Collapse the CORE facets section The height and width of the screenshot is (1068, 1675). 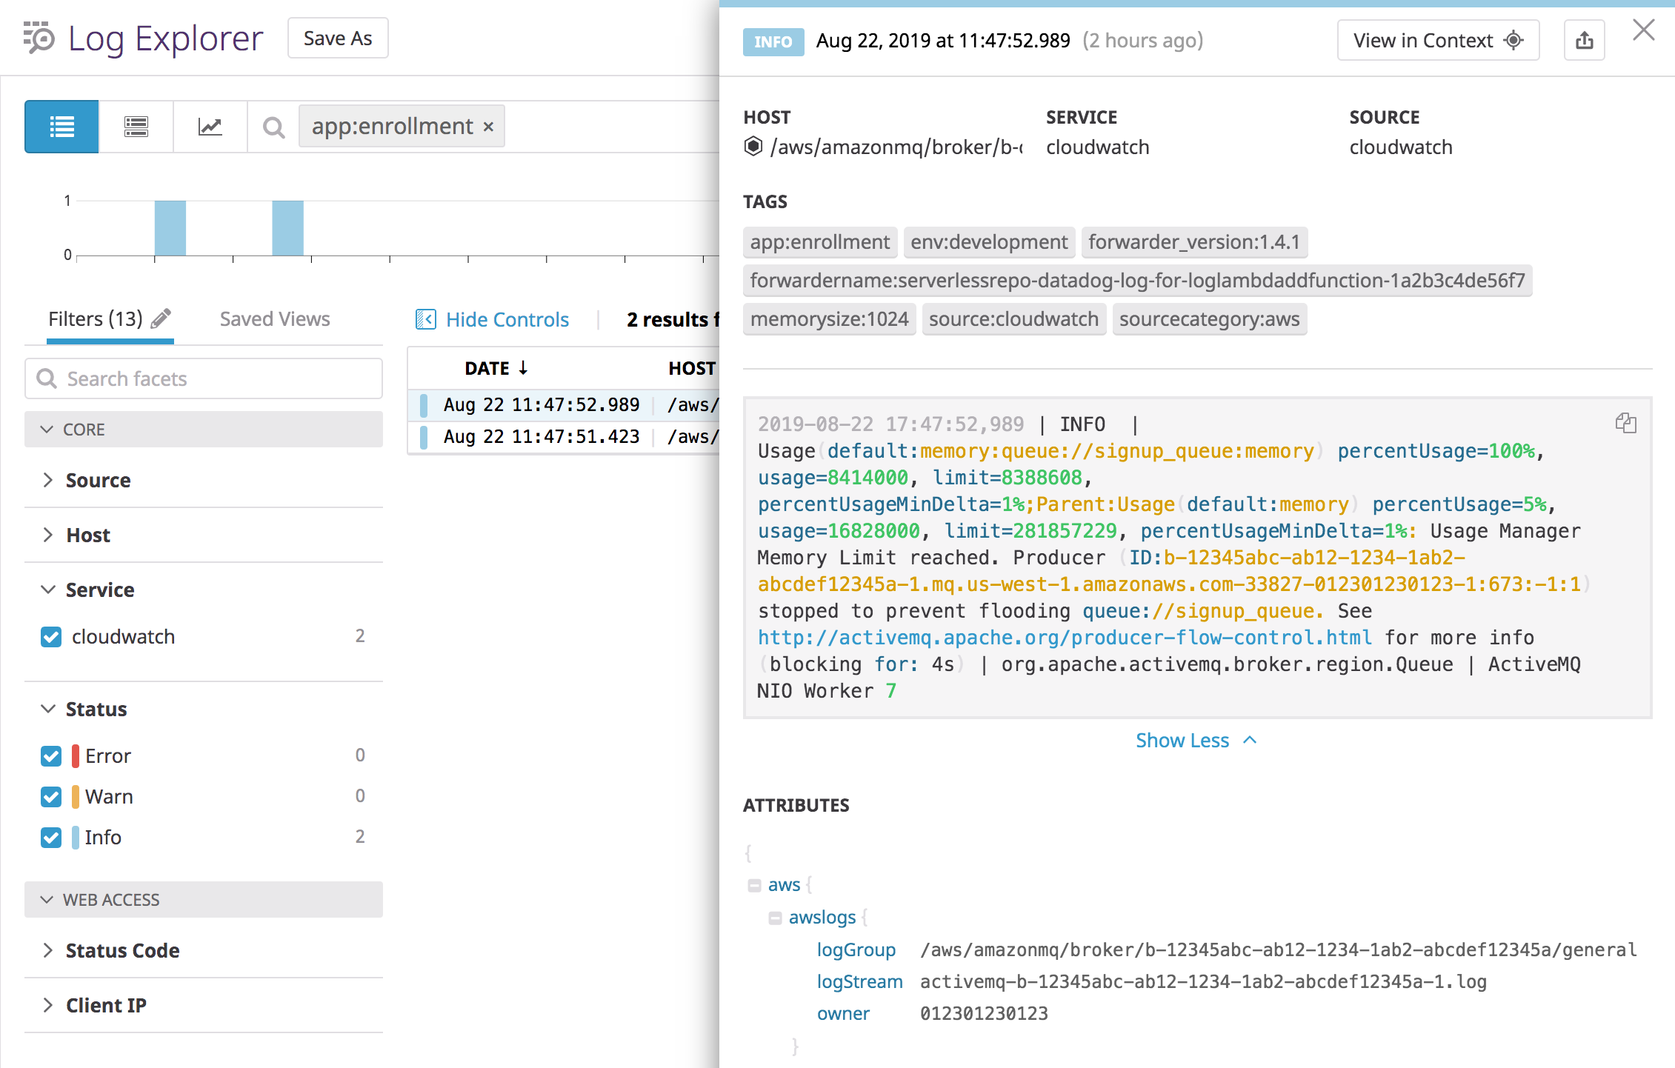(47, 429)
